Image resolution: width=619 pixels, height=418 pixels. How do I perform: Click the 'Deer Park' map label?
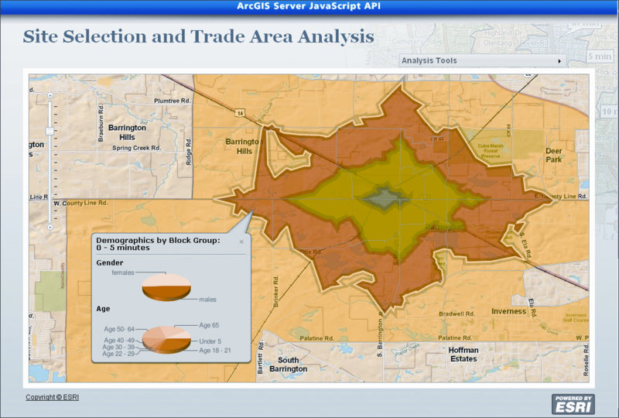553,156
